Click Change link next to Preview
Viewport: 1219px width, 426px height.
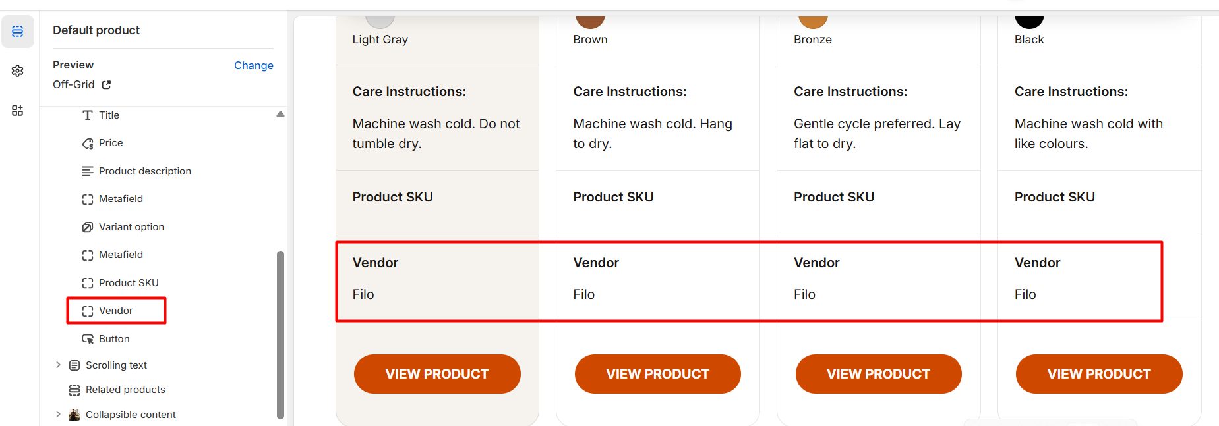pyautogui.click(x=253, y=65)
